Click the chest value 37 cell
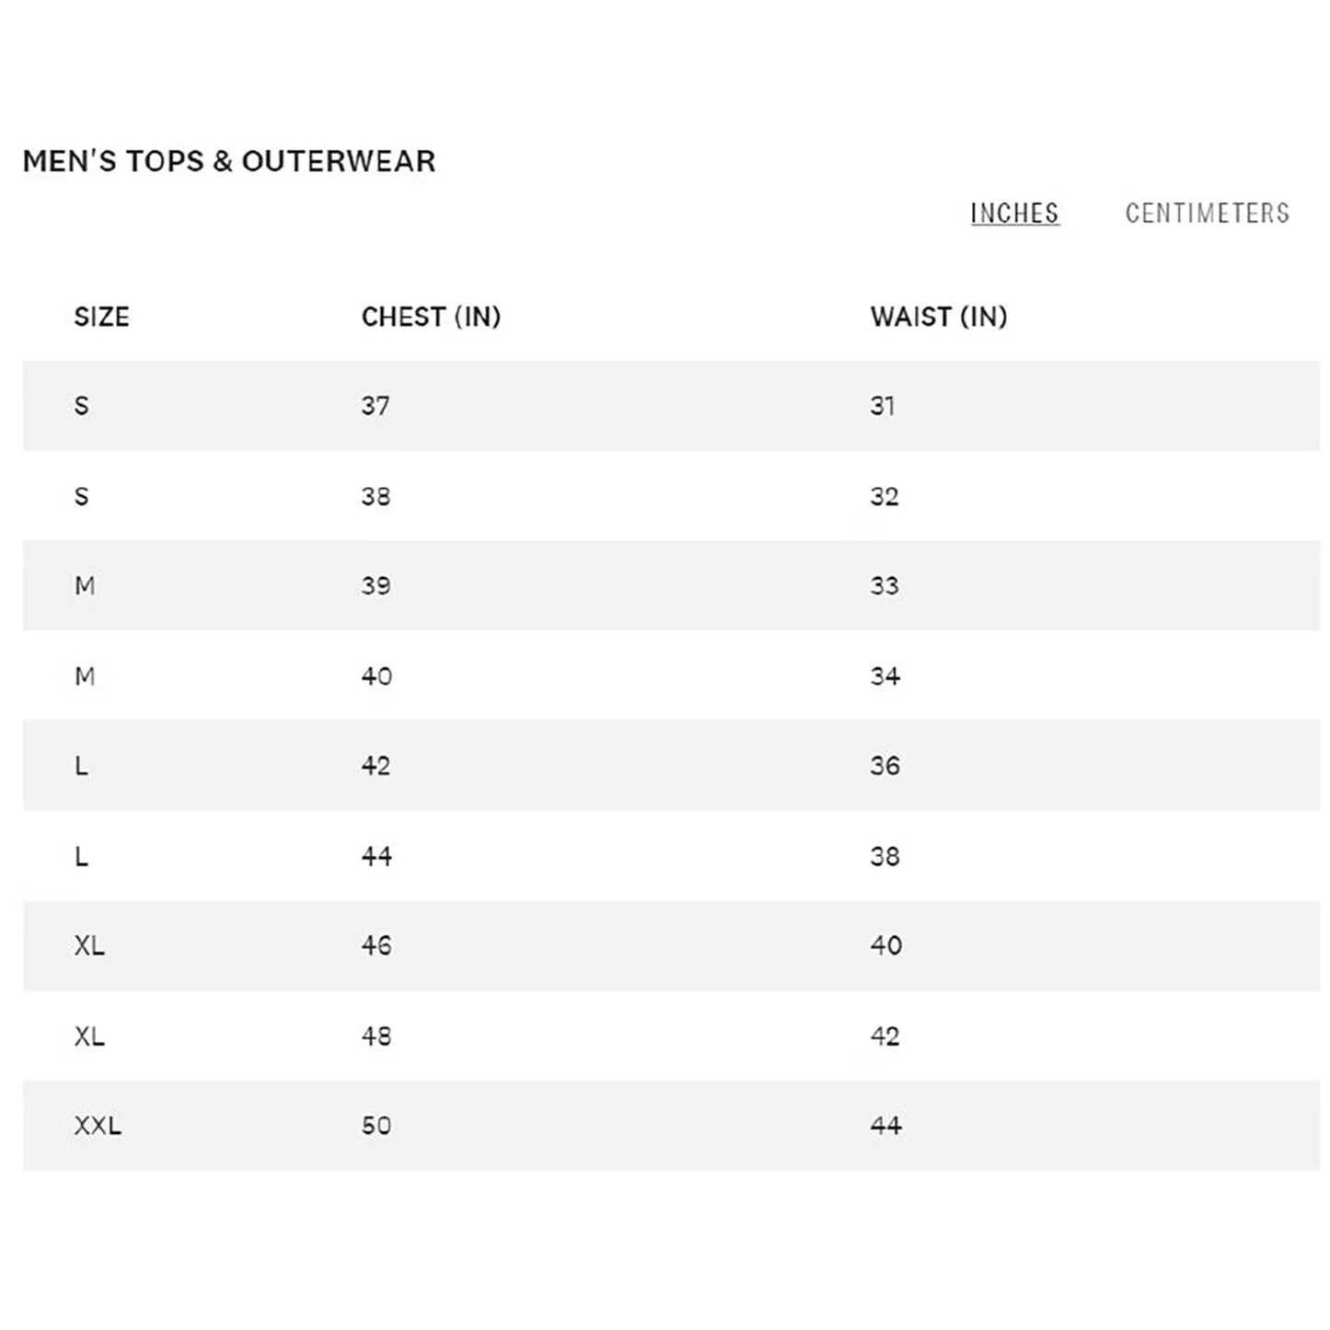 [x=376, y=406]
